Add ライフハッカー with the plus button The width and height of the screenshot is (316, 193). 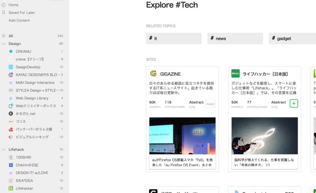point(294,103)
